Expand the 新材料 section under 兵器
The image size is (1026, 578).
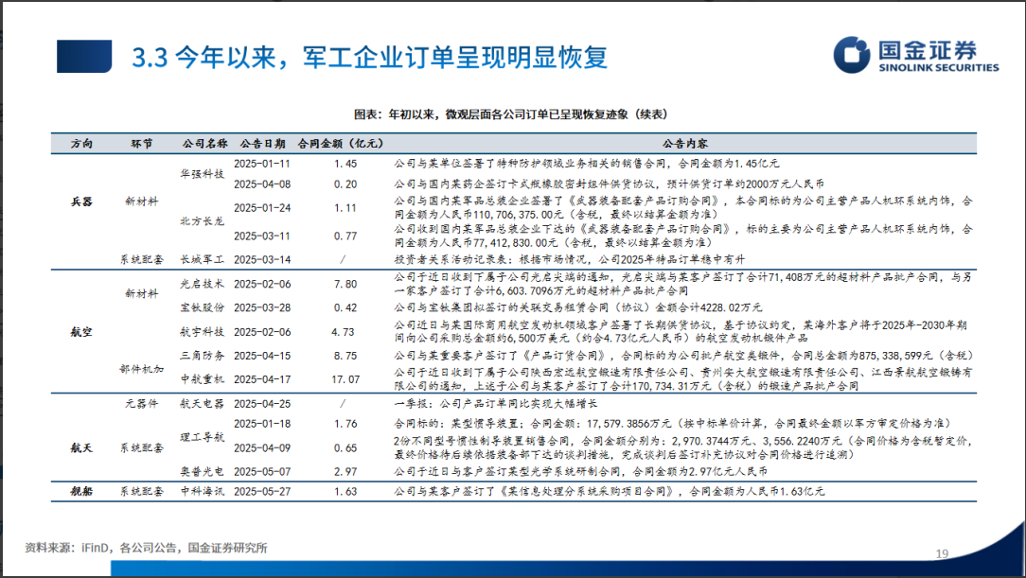point(141,200)
